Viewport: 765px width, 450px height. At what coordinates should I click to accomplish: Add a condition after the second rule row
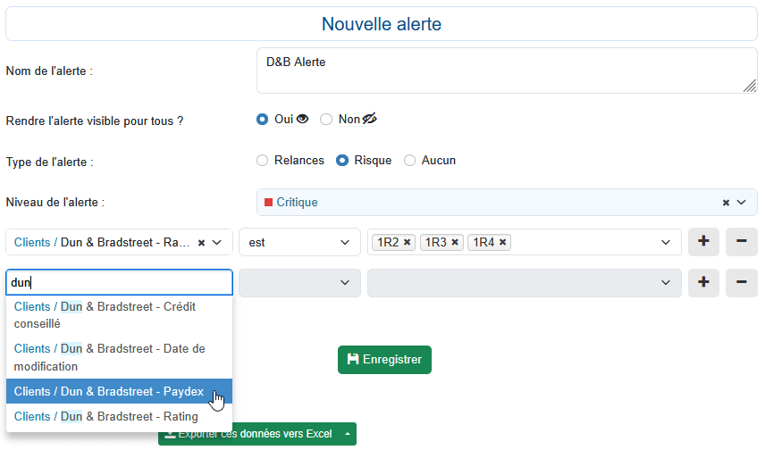point(703,283)
